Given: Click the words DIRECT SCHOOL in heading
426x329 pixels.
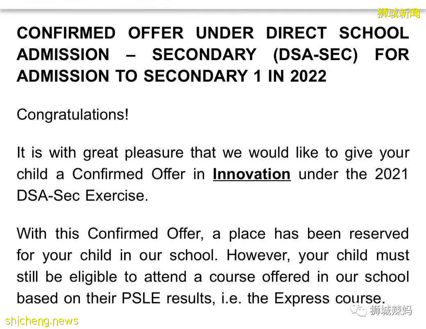Looking at the screenshot, I should (x=337, y=34).
